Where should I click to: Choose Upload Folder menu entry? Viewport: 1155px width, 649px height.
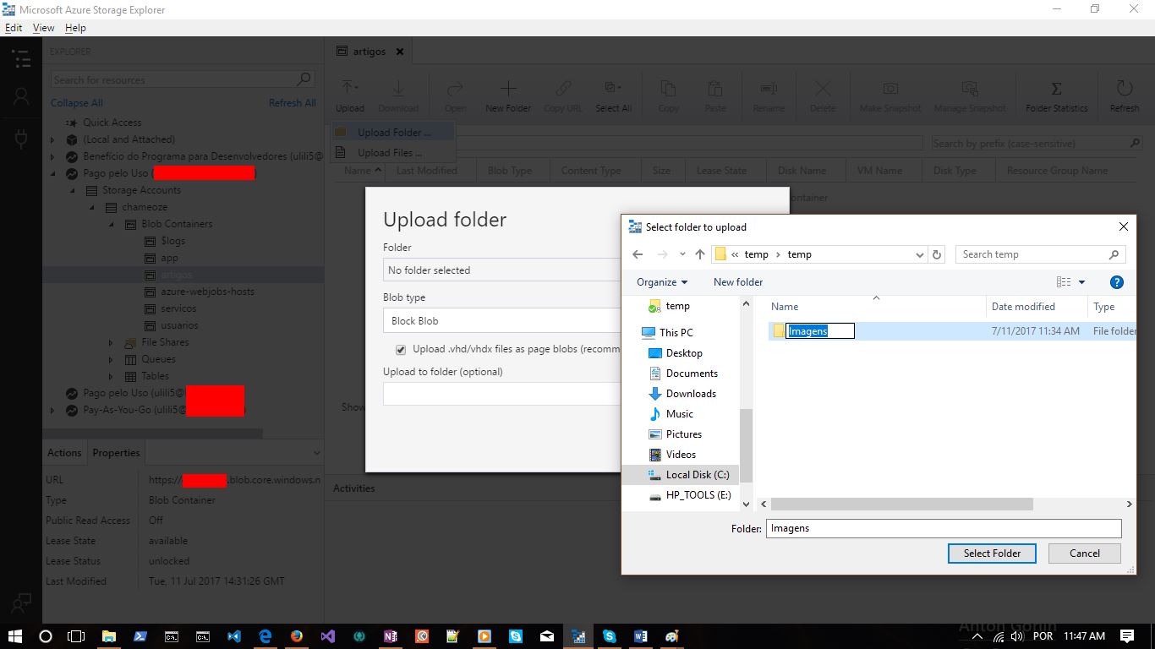[393, 133]
